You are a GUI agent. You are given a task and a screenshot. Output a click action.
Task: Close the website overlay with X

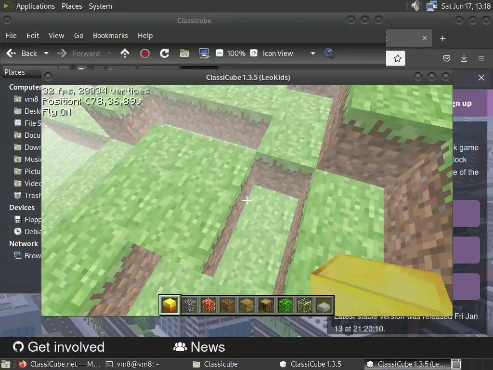[x=481, y=78]
